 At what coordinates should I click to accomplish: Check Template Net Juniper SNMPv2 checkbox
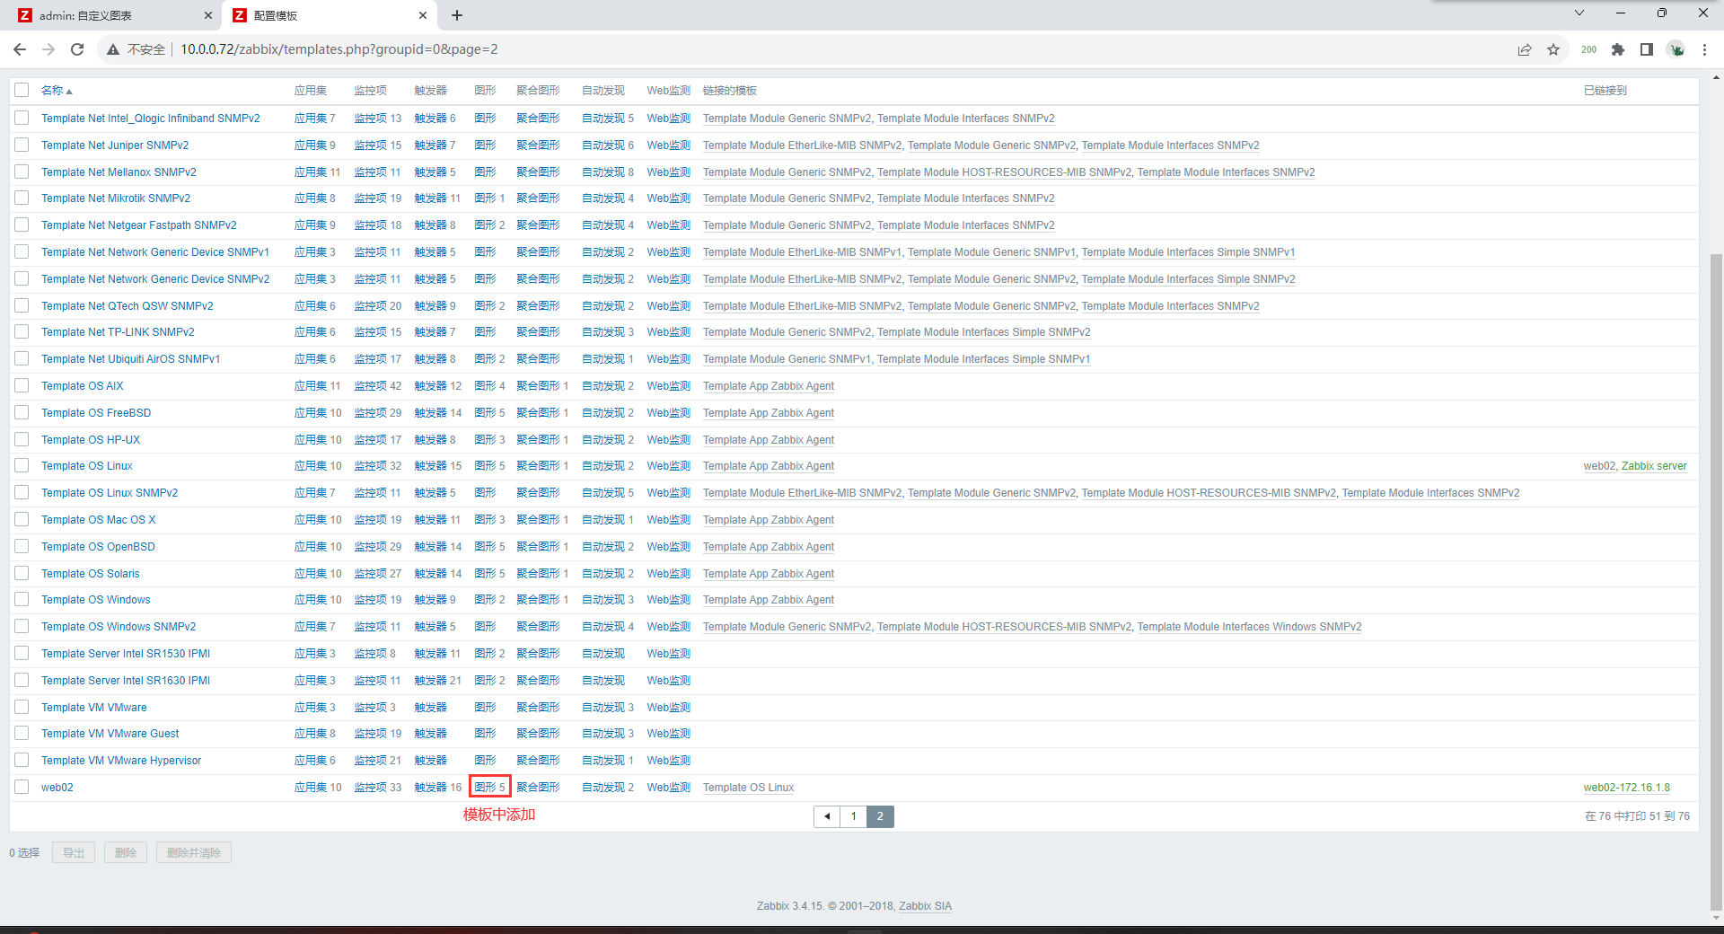point(22,145)
